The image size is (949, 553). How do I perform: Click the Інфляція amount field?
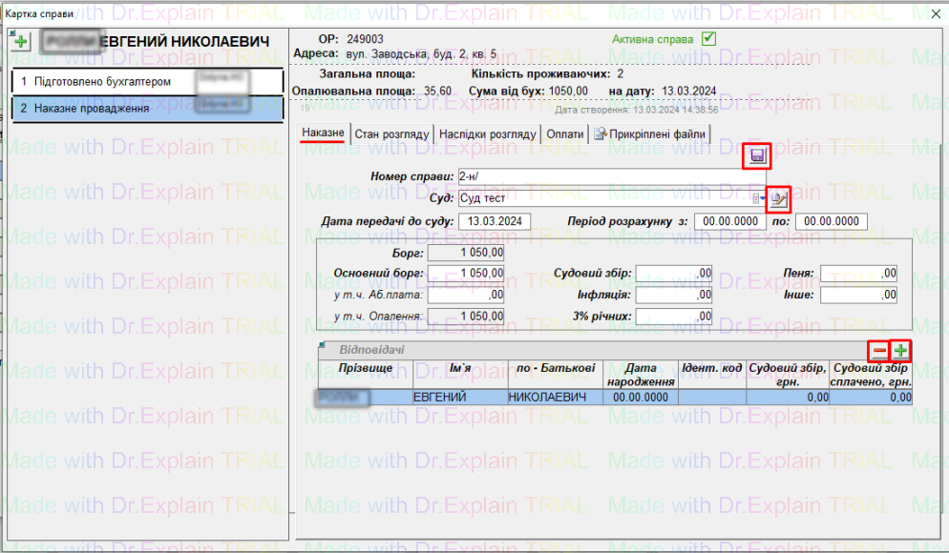(673, 296)
